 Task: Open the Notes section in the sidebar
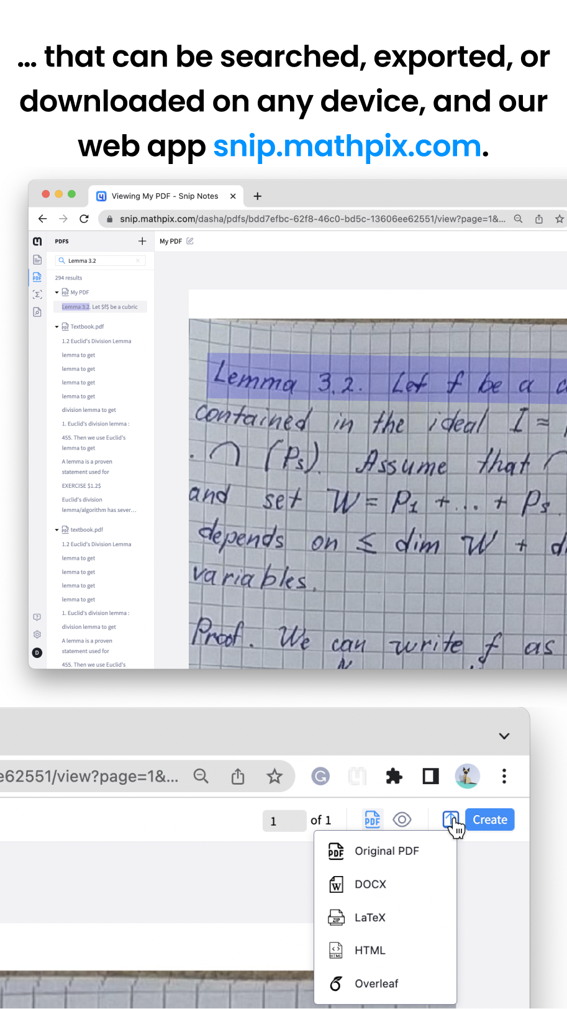(37, 259)
